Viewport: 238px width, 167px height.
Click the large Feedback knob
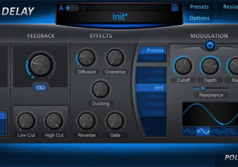coord(41,66)
